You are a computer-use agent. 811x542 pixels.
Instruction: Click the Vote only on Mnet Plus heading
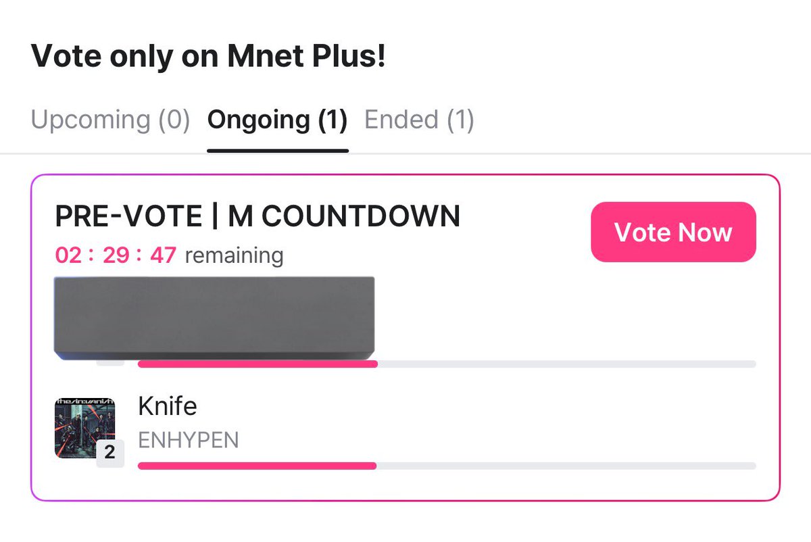coord(208,57)
